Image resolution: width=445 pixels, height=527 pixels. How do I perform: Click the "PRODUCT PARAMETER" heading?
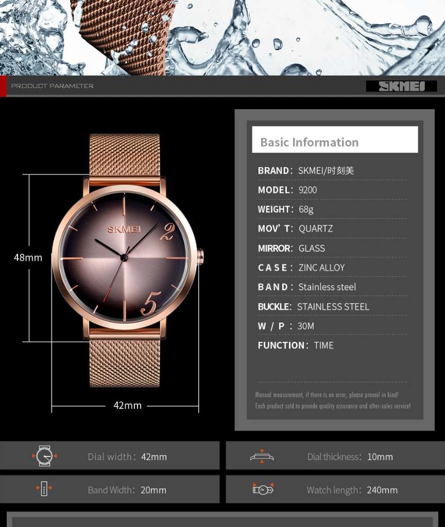(x=53, y=86)
